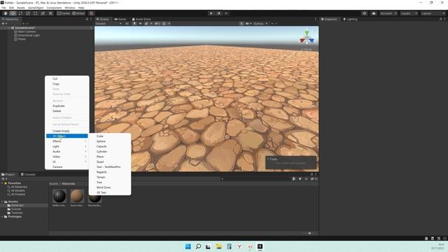Toggle scene lighting lightbulb icon
The width and height of the screenshot is (448, 252).
(x=134, y=24)
